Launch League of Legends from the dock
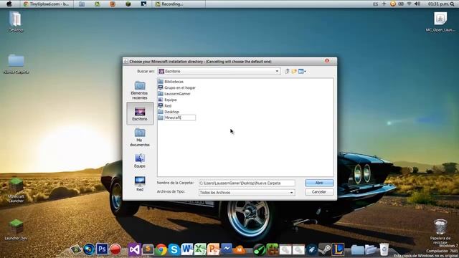Viewport: 459px width, 258px height. pyautogui.click(x=338, y=249)
